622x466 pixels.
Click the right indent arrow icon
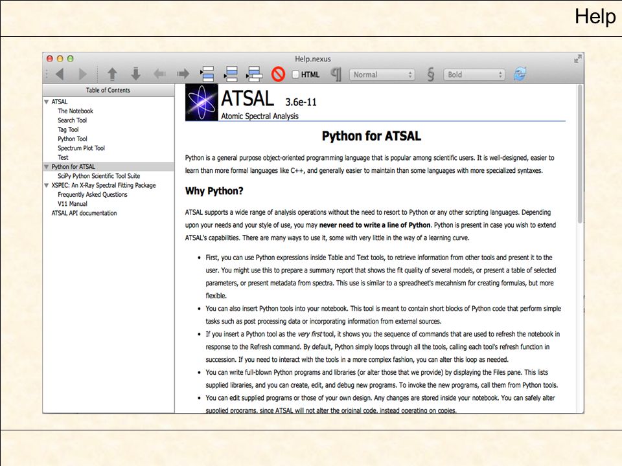(x=183, y=74)
